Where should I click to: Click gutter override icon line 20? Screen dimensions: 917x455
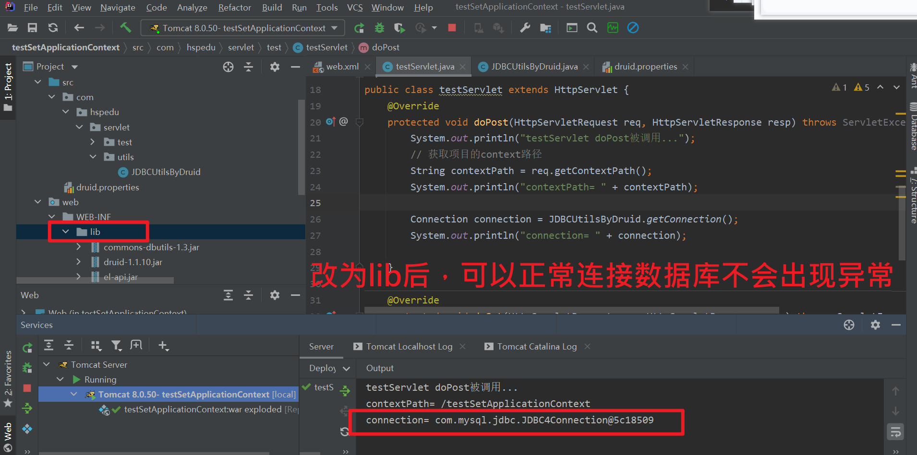point(330,122)
